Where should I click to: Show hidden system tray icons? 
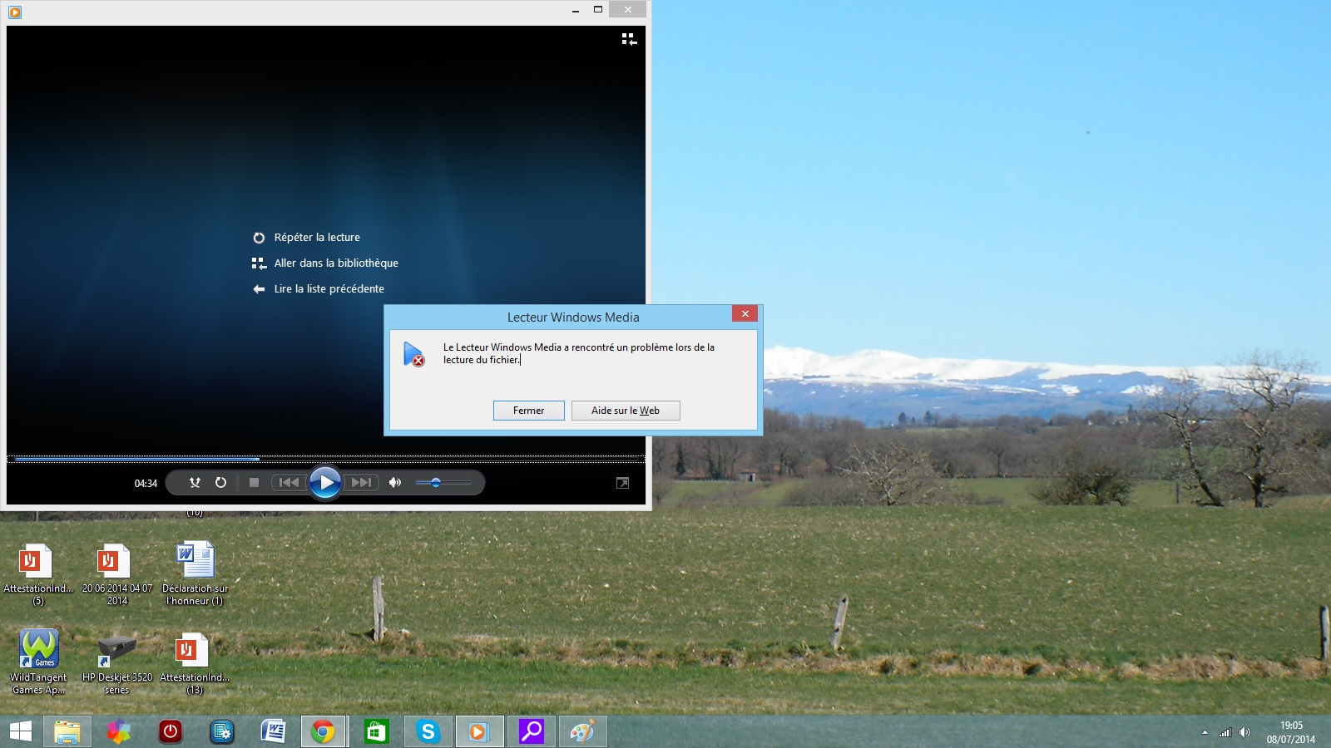[x=1205, y=732]
